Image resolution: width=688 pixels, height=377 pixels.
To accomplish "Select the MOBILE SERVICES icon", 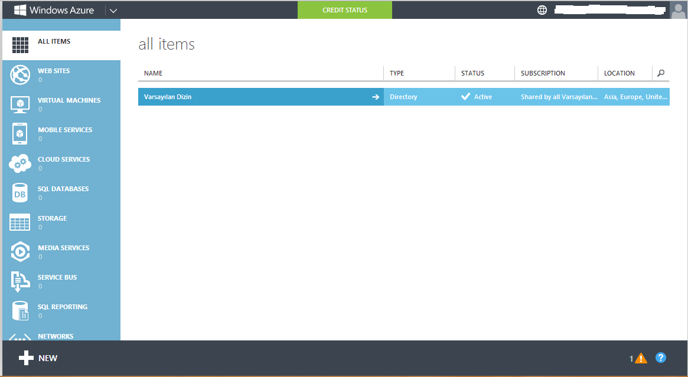I will click(x=21, y=134).
